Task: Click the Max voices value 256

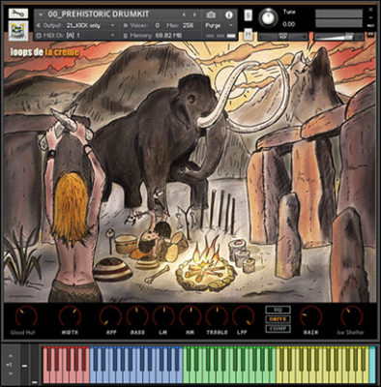Action: pyautogui.click(x=188, y=25)
